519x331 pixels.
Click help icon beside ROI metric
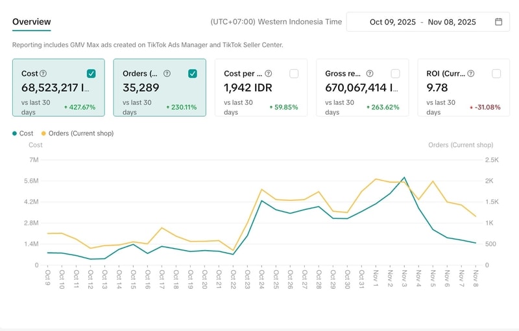click(x=471, y=74)
